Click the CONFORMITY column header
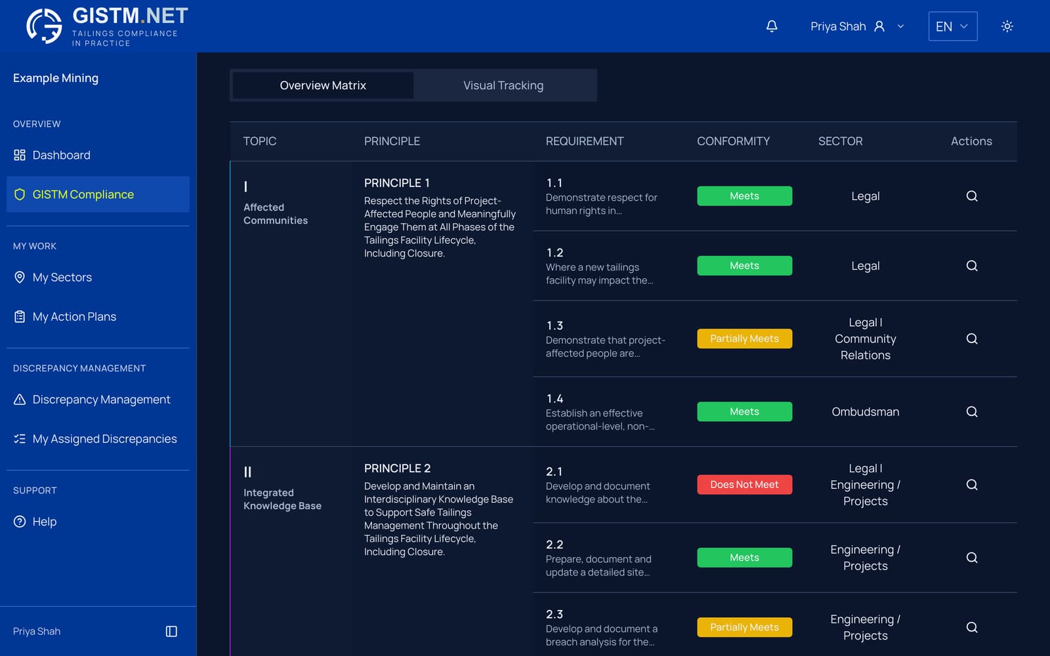This screenshot has width=1050, height=656. click(733, 141)
